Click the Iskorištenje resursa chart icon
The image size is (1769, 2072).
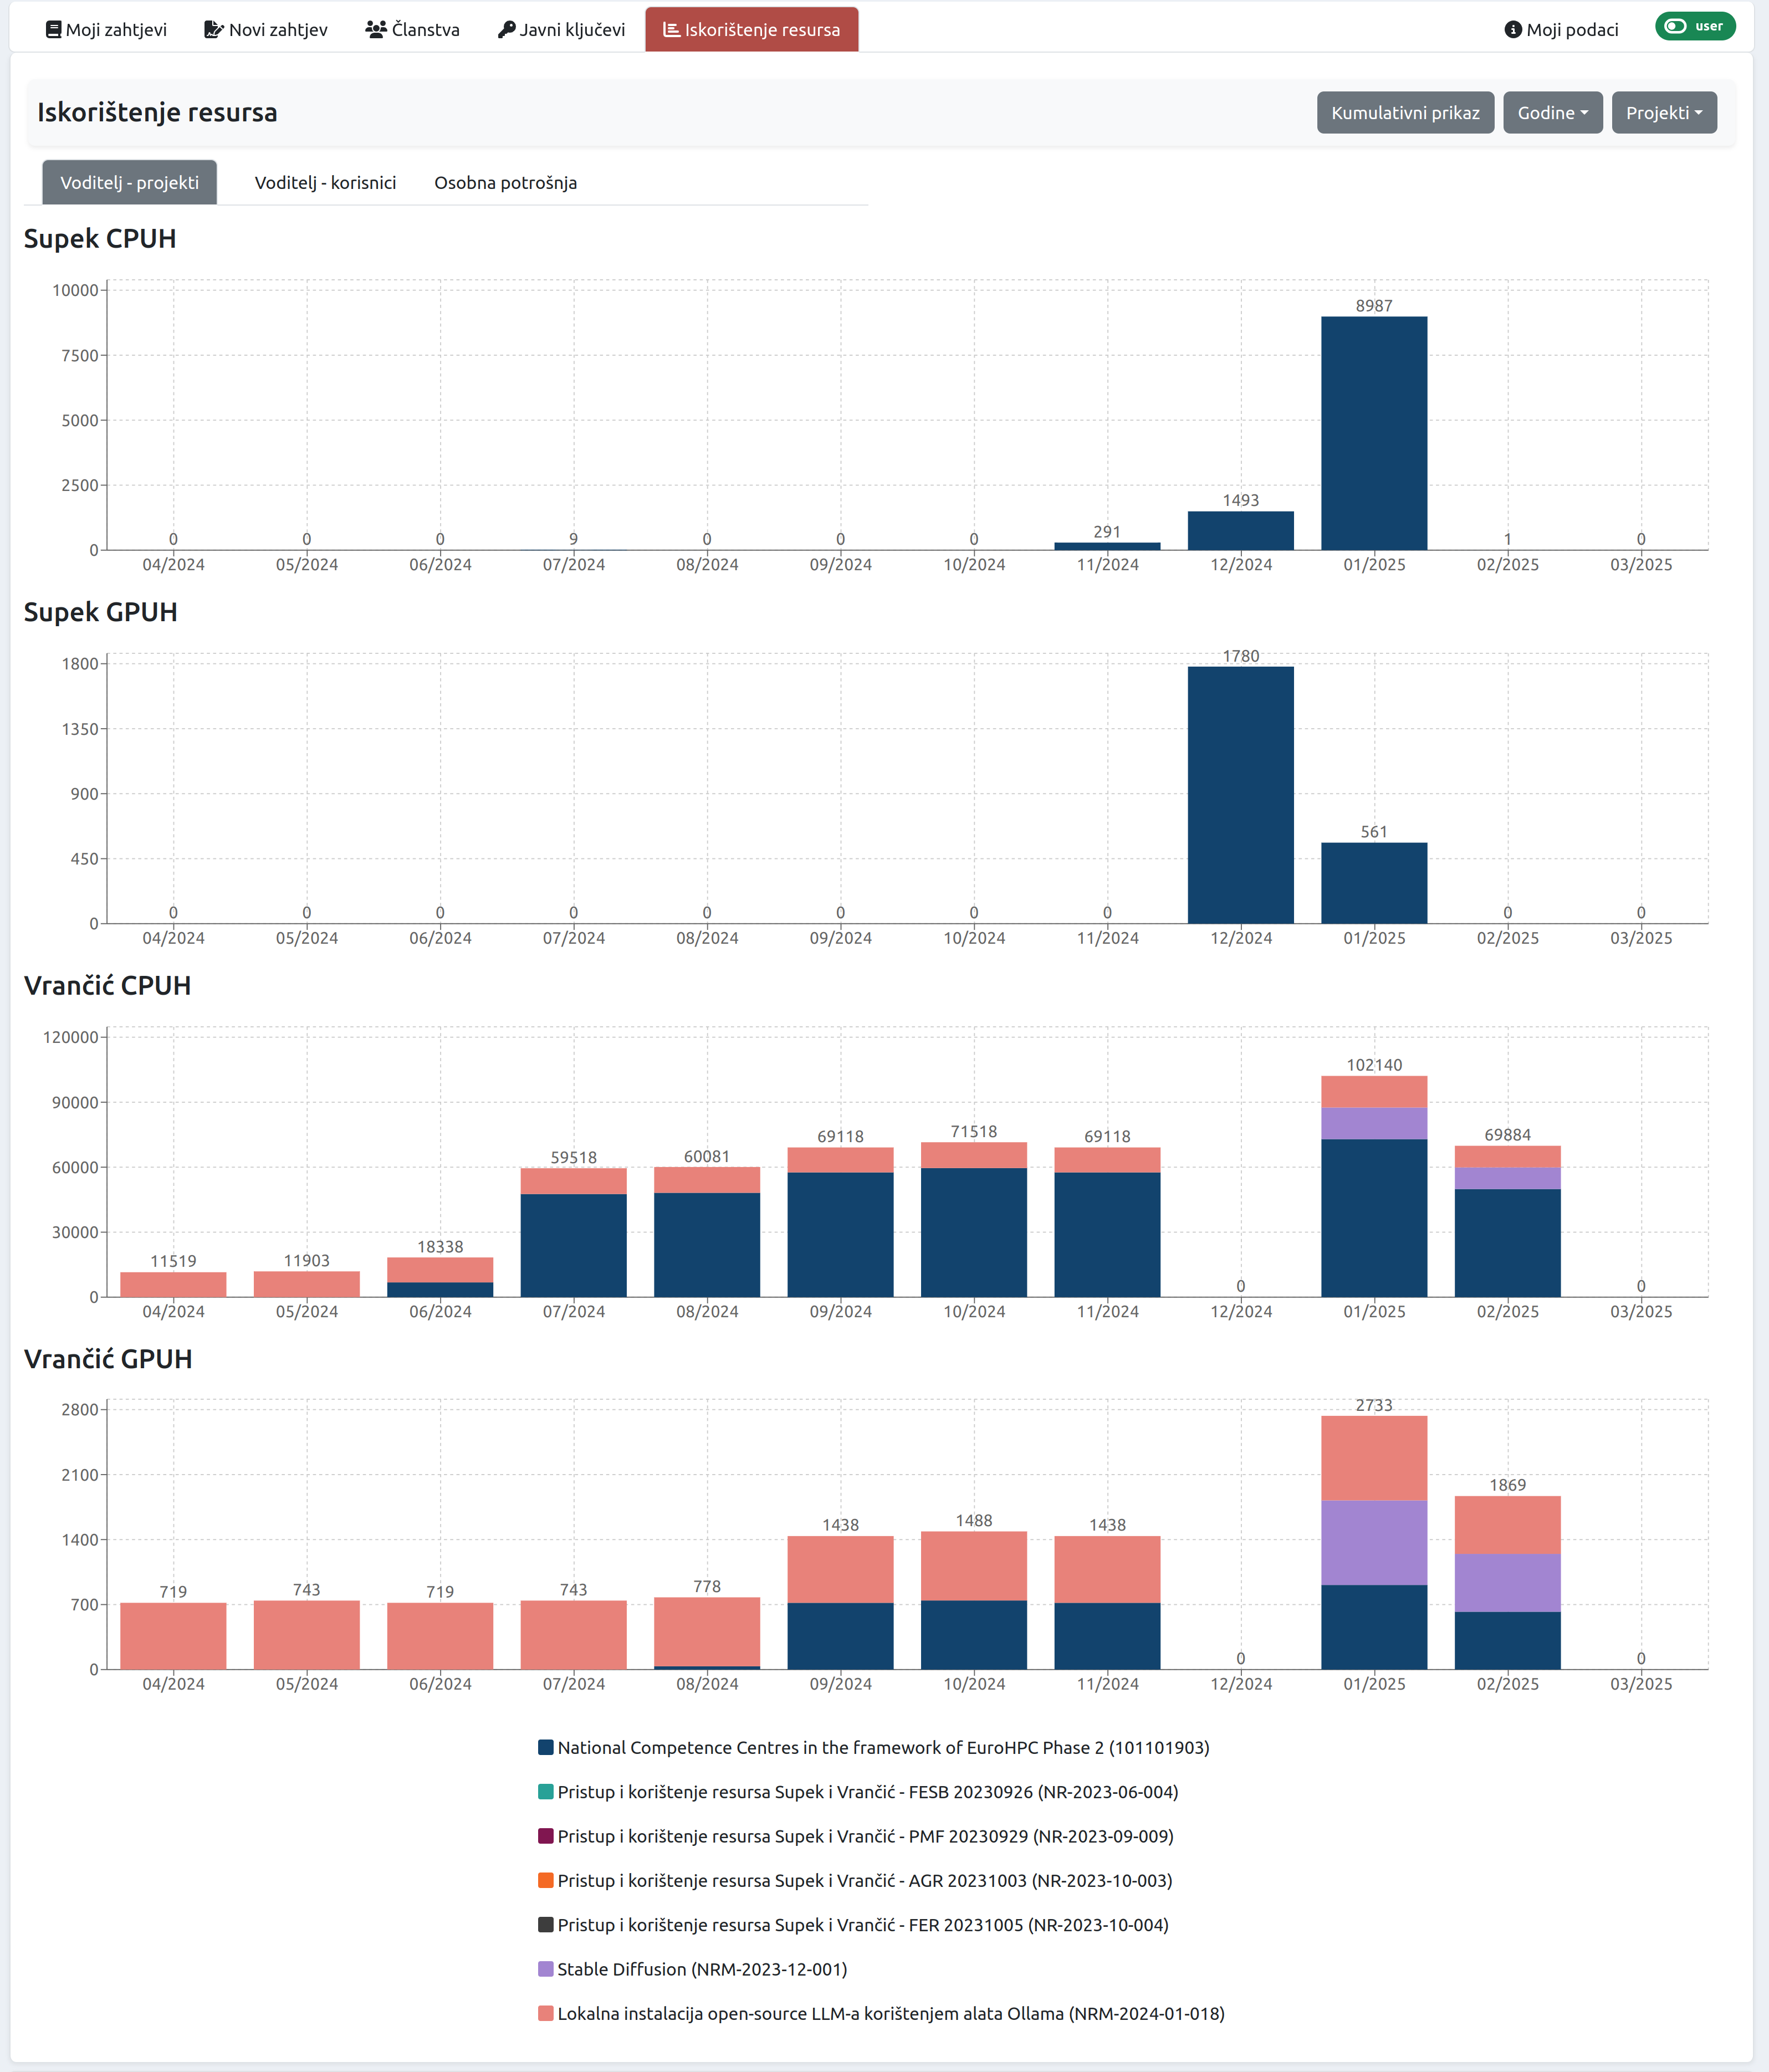(x=671, y=30)
